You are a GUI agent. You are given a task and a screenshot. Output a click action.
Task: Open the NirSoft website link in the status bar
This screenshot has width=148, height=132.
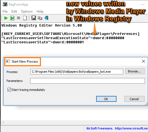(x=131, y=128)
